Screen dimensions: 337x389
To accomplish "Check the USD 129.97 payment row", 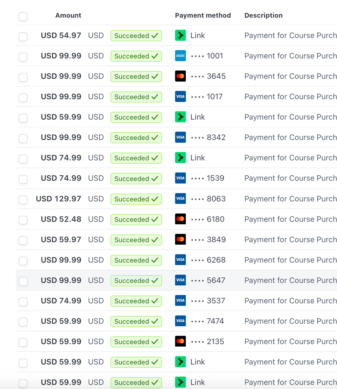I will click(x=23, y=200).
